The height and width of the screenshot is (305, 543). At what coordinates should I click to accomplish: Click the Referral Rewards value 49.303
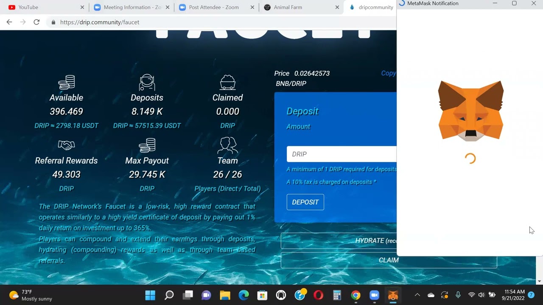(x=66, y=175)
